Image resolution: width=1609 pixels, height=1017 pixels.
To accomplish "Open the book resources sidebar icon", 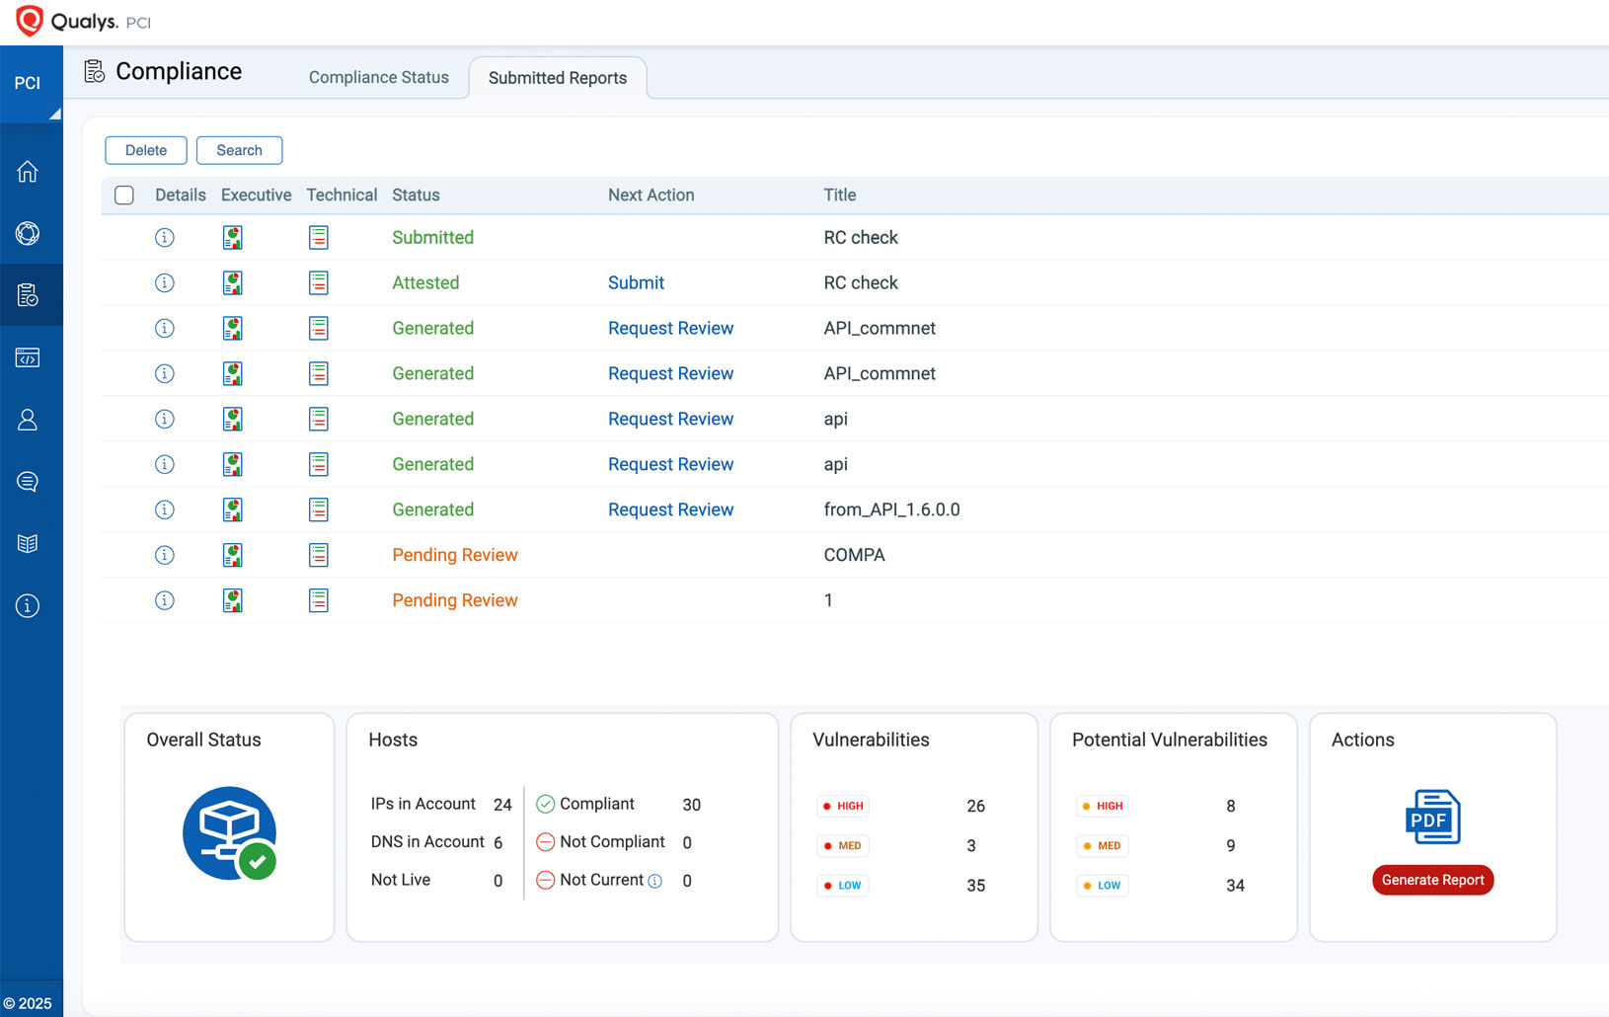I will [x=28, y=544].
